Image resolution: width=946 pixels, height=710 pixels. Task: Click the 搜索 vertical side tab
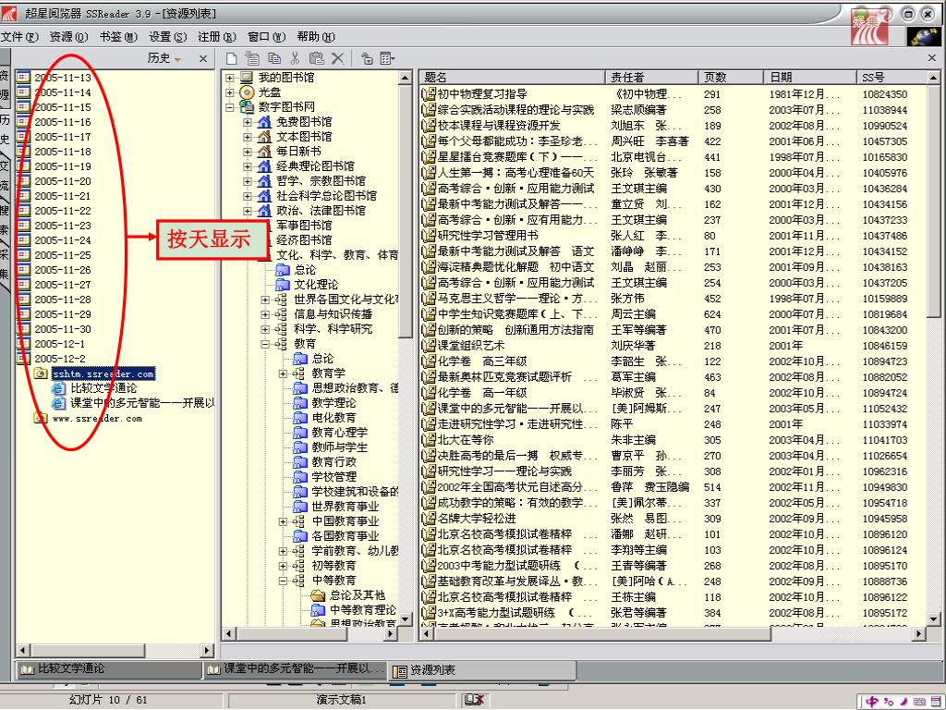[x=5, y=220]
